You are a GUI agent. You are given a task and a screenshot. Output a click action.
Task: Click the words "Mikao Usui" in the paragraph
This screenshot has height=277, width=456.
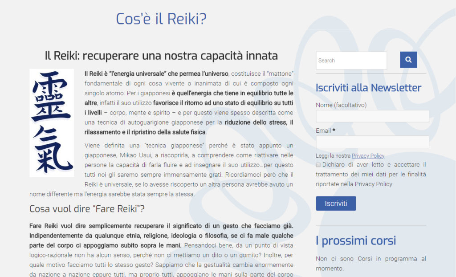136,155
